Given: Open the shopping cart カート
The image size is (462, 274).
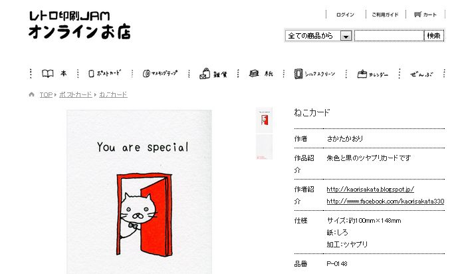Looking at the screenshot, I should (425, 15).
